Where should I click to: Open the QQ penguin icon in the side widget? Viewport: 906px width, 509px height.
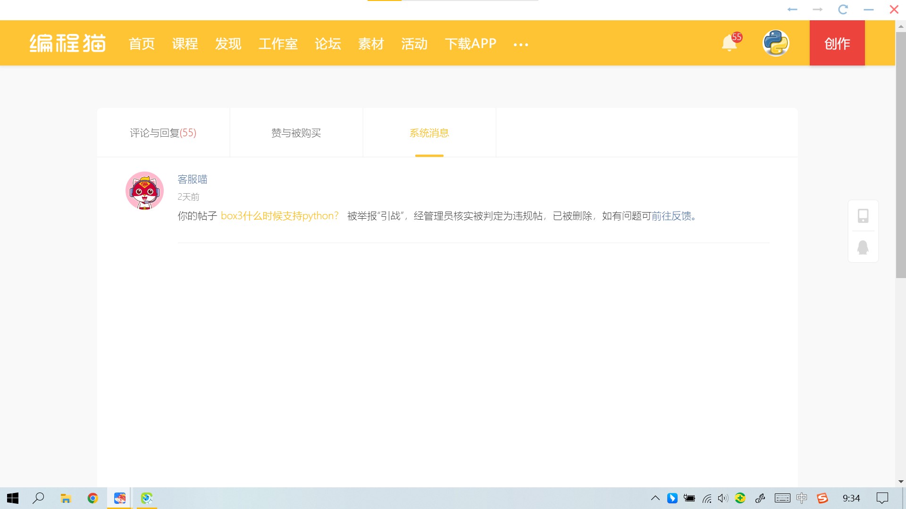[863, 247]
